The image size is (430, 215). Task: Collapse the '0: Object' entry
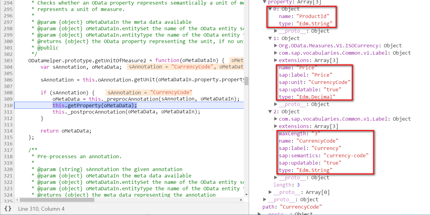pyautogui.click(x=270, y=9)
